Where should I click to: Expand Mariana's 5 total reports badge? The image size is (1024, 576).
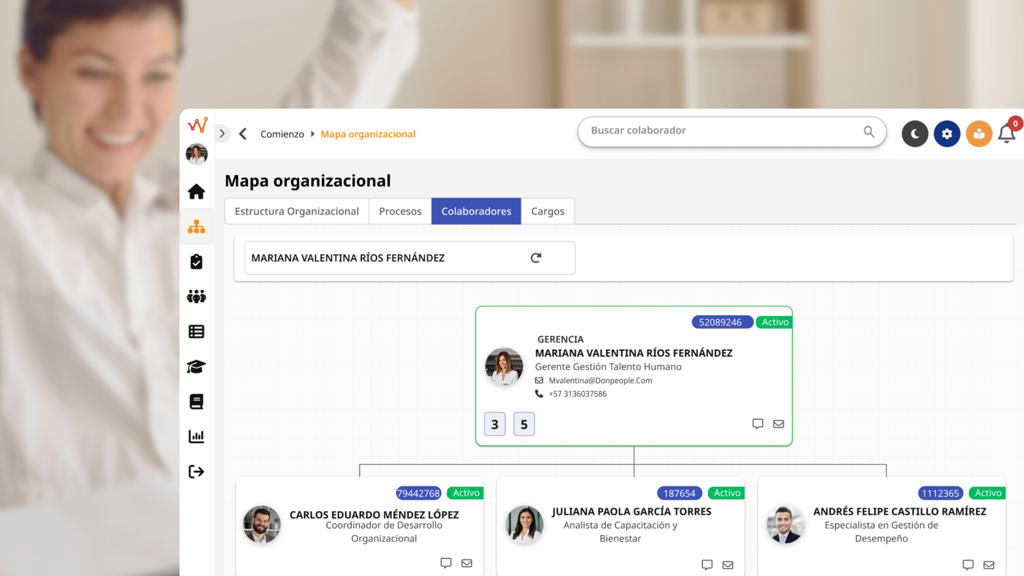tap(524, 424)
